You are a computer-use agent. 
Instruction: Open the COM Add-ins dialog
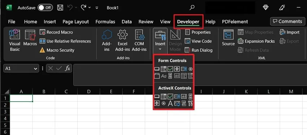click(x=139, y=40)
